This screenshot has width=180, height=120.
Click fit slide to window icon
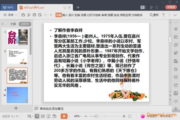[130, 116]
